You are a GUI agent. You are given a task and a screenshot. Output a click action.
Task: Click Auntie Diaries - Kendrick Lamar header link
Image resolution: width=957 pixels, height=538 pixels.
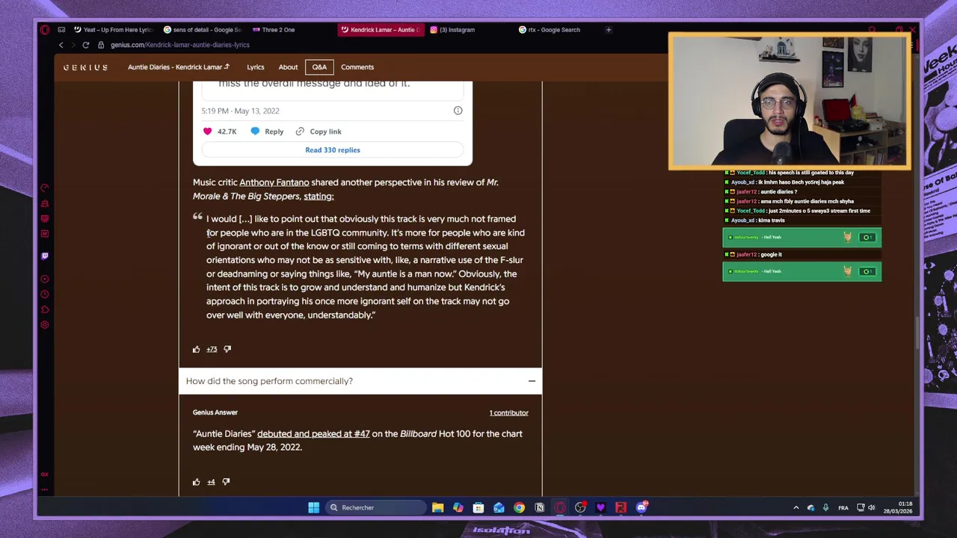tap(179, 67)
